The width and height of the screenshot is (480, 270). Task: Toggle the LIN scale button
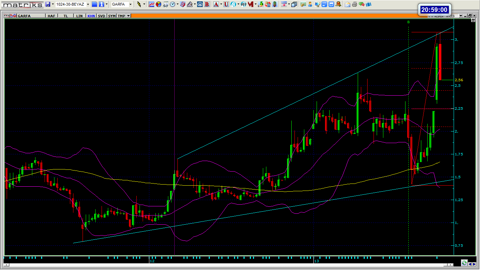(x=79, y=16)
